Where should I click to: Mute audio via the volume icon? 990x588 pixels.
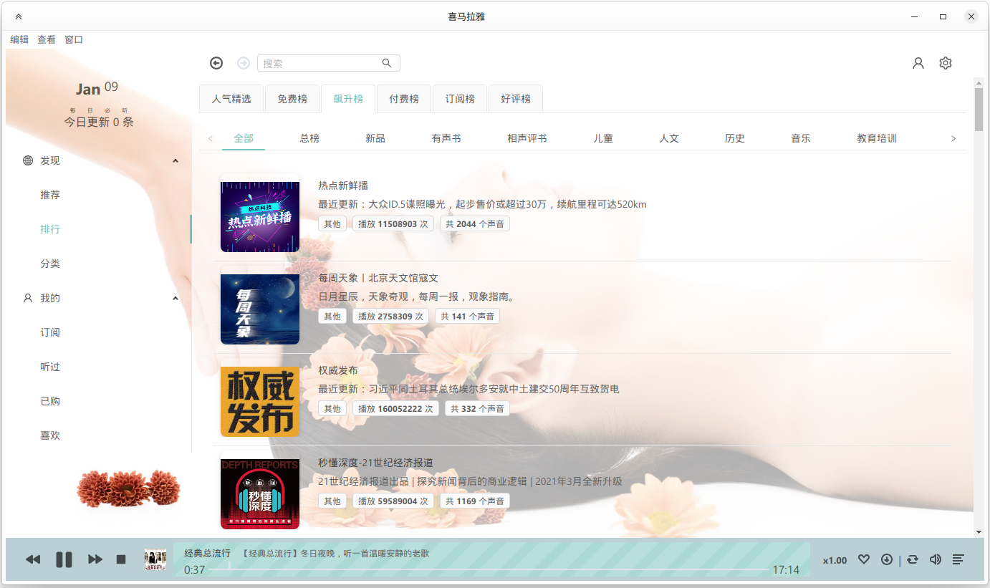936,559
